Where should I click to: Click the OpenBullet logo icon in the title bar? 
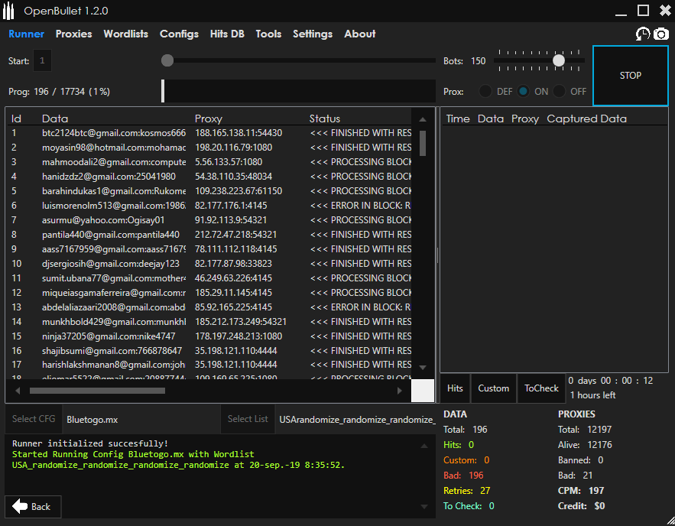[x=8, y=11]
